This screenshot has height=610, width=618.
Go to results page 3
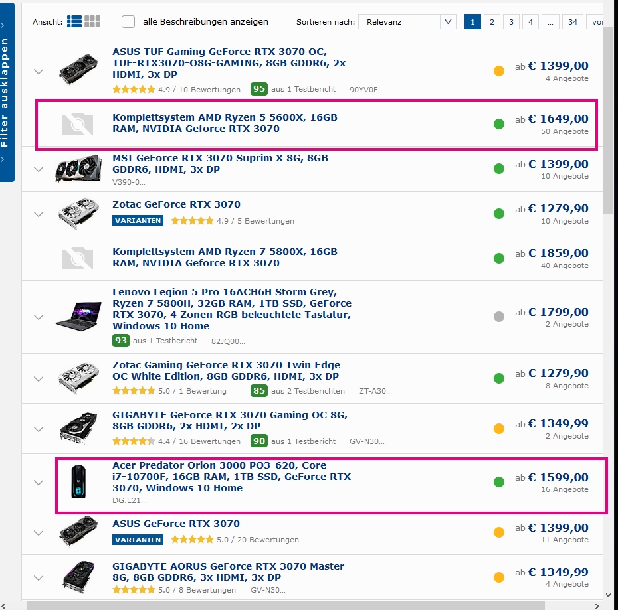point(511,22)
